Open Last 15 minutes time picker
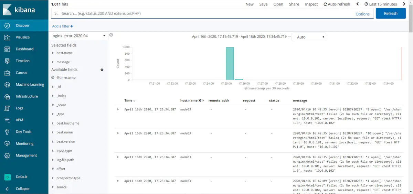This screenshot has height=194, width=413. 381,4
